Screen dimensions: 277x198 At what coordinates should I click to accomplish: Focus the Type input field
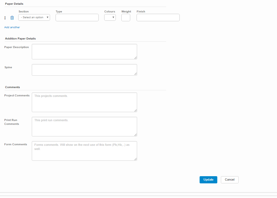[77, 17]
